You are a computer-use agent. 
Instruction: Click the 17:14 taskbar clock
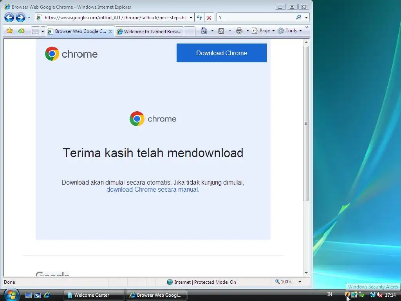click(390, 295)
